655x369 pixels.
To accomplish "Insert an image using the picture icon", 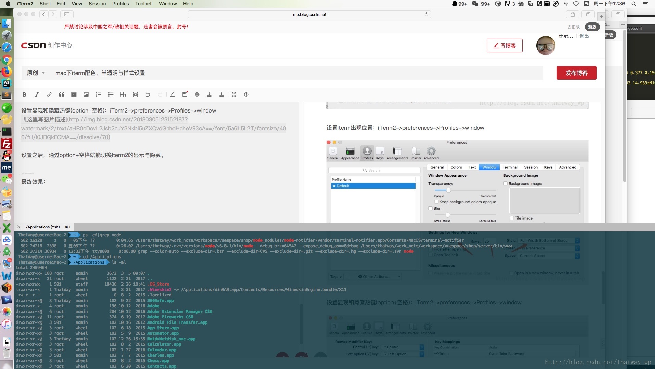I will click(86, 95).
